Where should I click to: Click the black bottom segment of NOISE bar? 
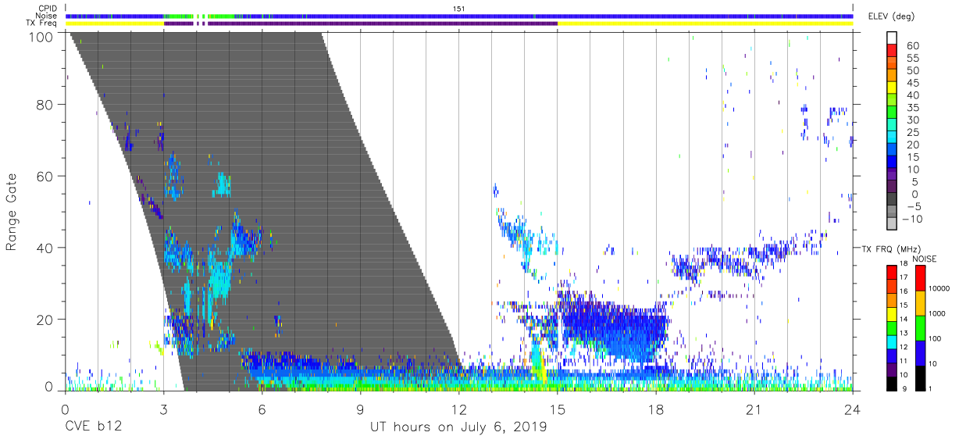[922, 377]
